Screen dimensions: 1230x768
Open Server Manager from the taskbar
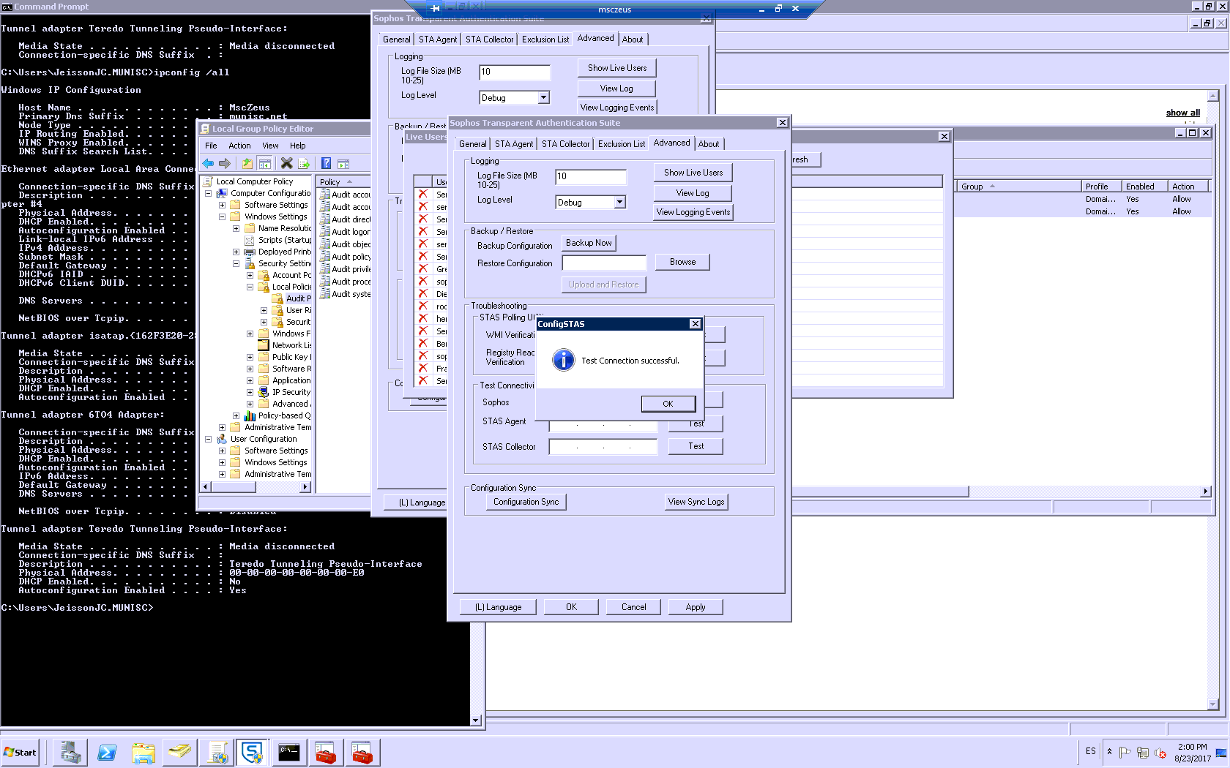70,752
